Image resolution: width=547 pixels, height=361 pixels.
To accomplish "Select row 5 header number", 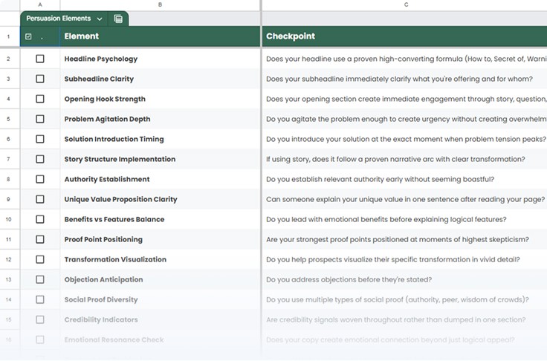I will [x=9, y=119].
